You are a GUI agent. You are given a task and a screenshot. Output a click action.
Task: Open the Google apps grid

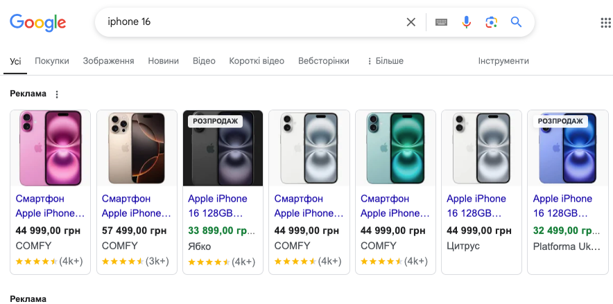605,22
